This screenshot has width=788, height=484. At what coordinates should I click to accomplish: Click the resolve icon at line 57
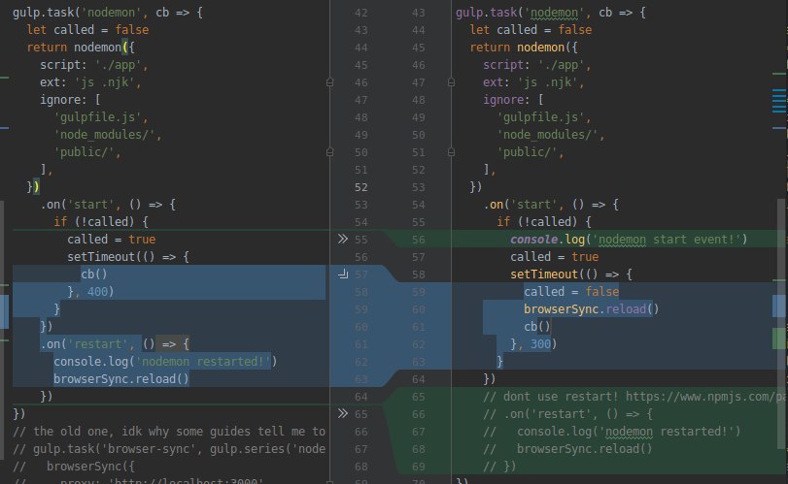(x=341, y=275)
